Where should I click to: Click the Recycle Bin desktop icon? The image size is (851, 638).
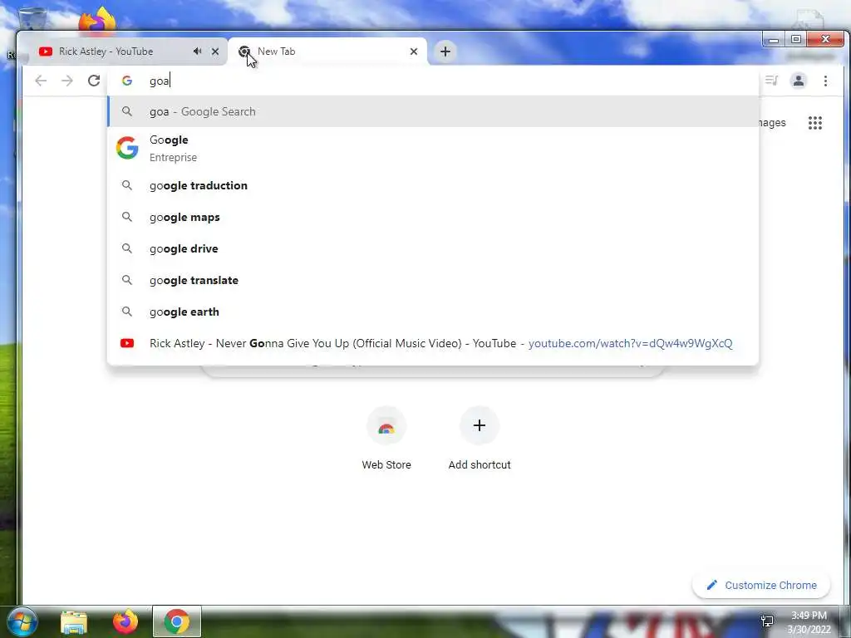click(32, 18)
